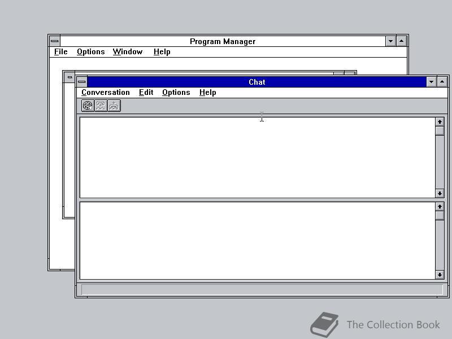Click the lower chat pane's scrollbar thumb
452x339 pixels.
[x=440, y=216]
